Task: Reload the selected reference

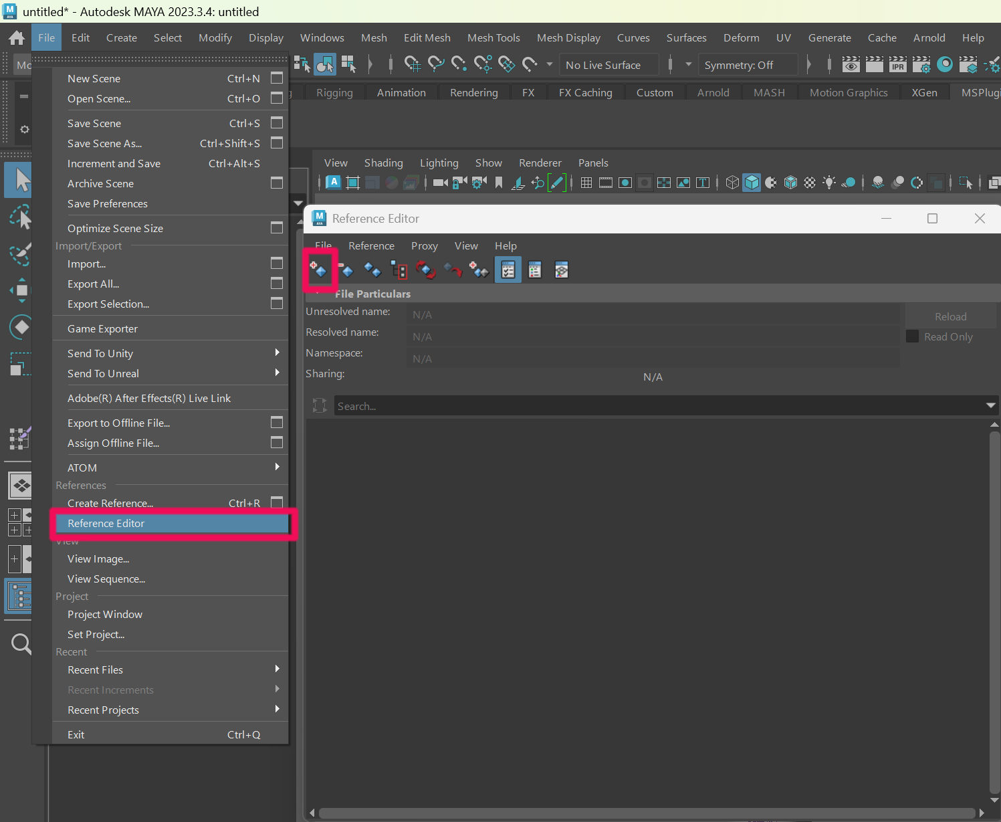Action: coord(426,270)
